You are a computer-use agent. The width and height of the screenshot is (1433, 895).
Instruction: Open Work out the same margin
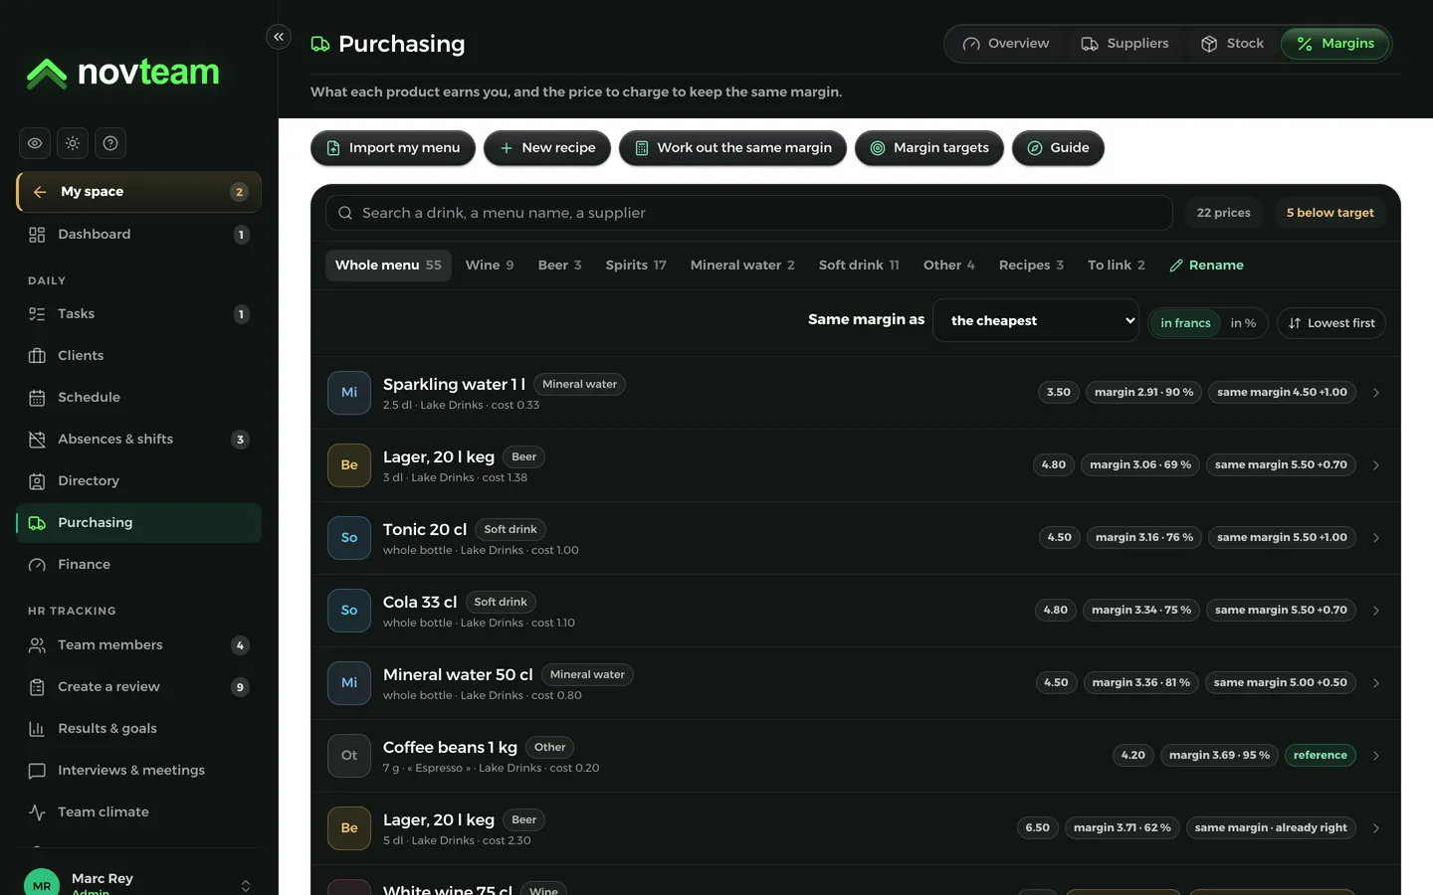(732, 148)
